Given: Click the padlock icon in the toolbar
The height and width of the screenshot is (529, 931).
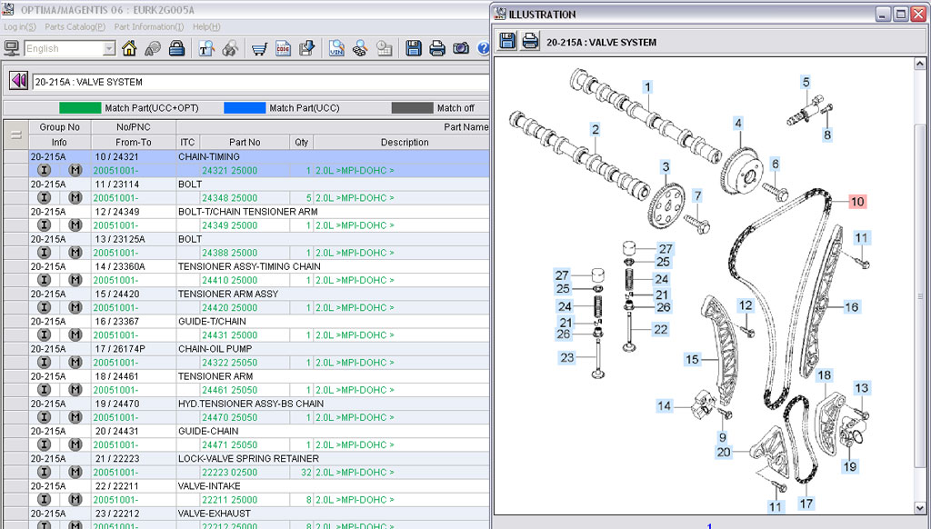Looking at the screenshot, I should coord(177,48).
